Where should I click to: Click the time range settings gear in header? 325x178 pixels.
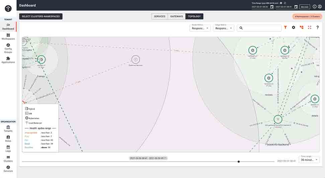coord(281,3)
